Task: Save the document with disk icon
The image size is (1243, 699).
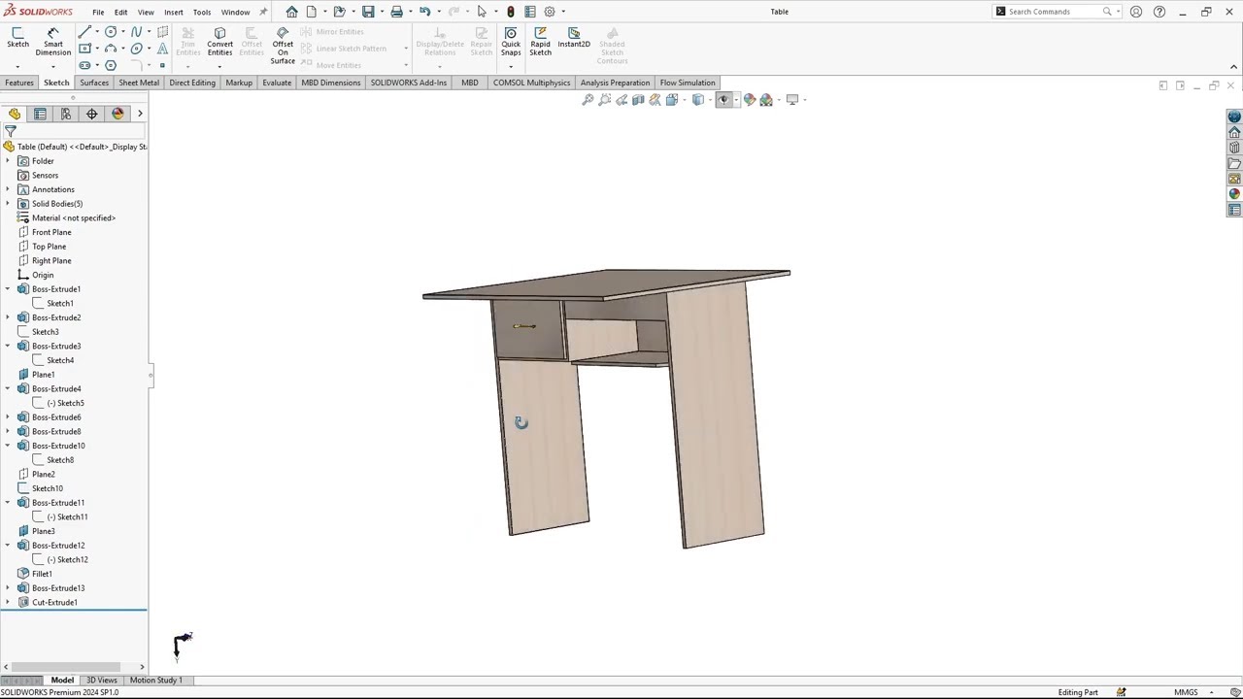Action: [368, 12]
